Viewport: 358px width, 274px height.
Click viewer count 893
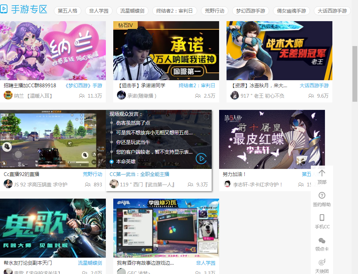pos(98,185)
